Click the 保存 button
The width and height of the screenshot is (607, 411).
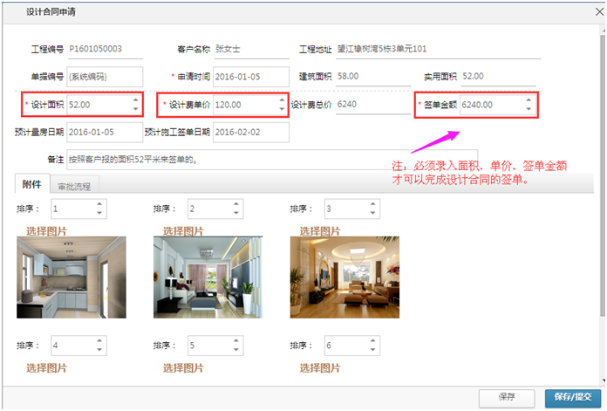pos(507,397)
